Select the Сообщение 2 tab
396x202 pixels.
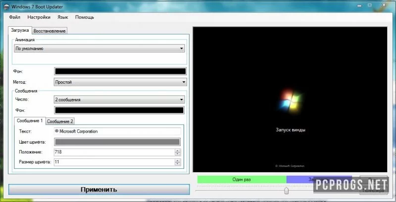pyautogui.click(x=60, y=121)
